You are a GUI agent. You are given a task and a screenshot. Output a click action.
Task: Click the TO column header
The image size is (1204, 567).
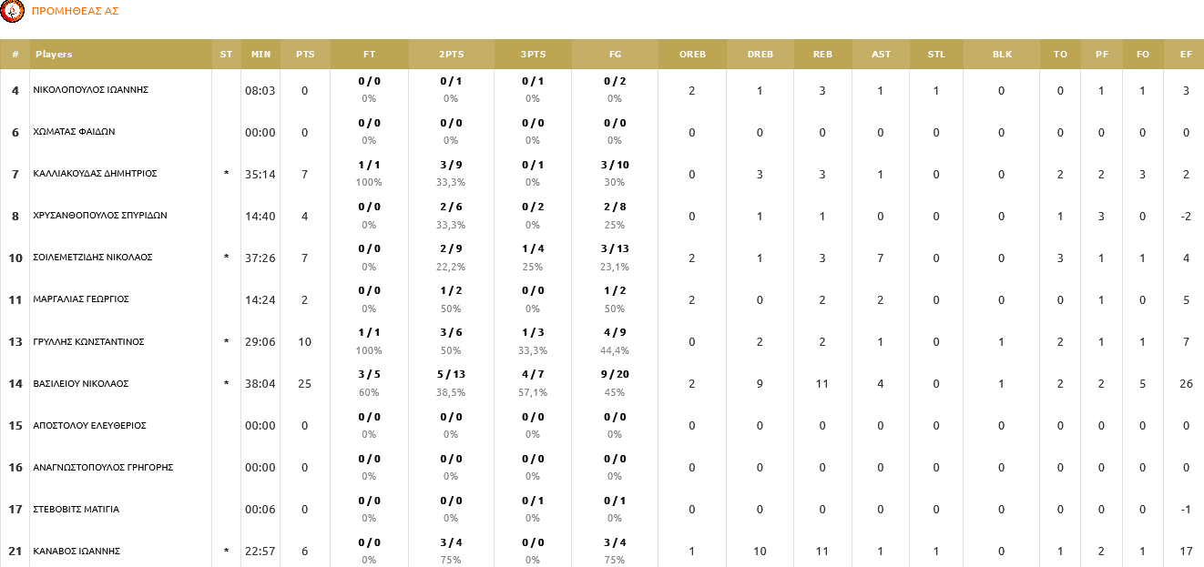tap(1060, 55)
